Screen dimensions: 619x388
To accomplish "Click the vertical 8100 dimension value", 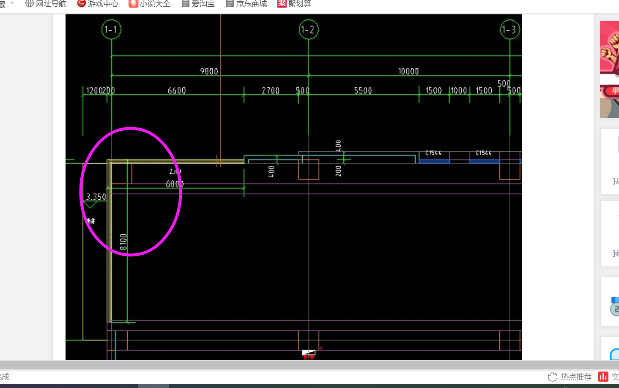I will (123, 242).
